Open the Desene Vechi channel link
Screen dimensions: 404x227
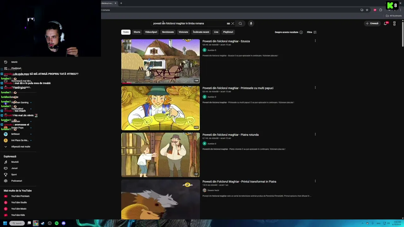pyautogui.click(x=213, y=190)
